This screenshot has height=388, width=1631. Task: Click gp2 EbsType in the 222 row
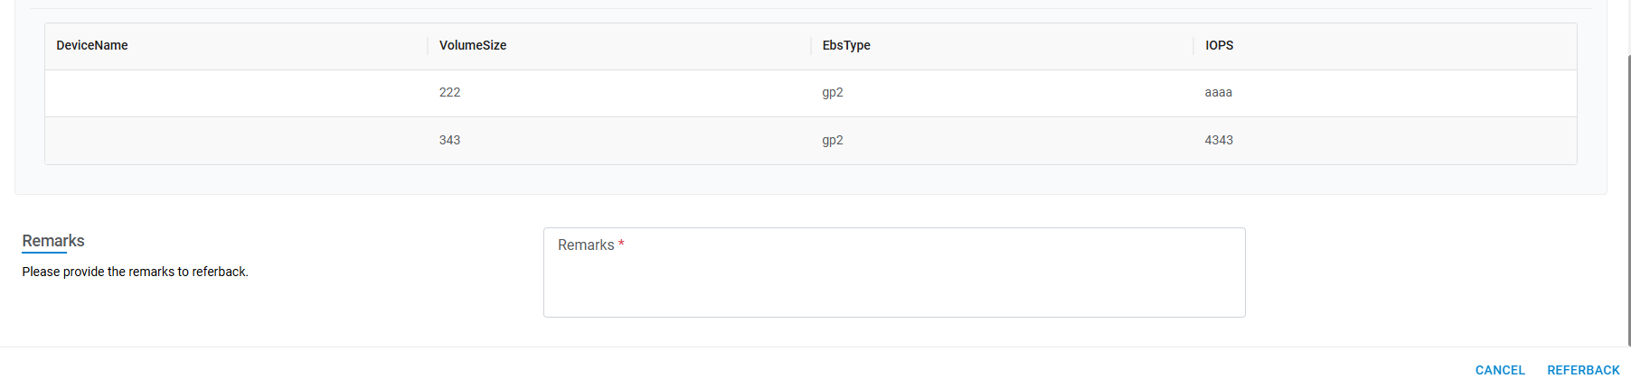[833, 92]
